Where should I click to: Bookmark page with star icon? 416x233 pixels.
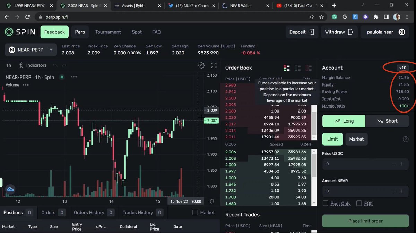(x=321, y=17)
